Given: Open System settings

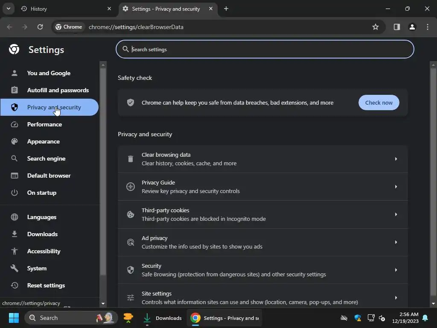Looking at the screenshot, I should [x=49, y=268].
